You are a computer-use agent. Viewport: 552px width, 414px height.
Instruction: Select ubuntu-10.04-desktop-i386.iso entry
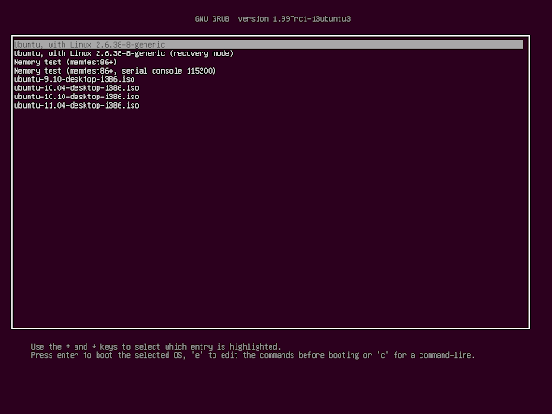point(76,88)
